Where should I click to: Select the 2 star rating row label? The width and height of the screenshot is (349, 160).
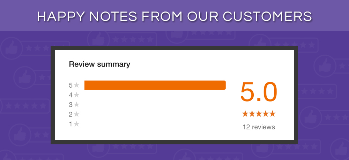[x=74, y=114]
